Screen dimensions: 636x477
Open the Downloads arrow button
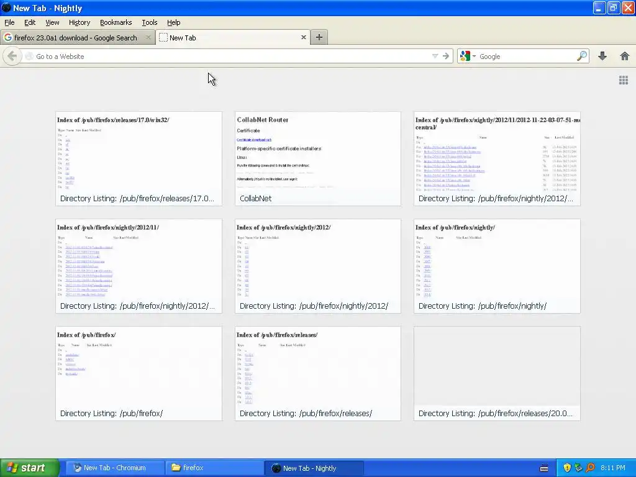602,56
